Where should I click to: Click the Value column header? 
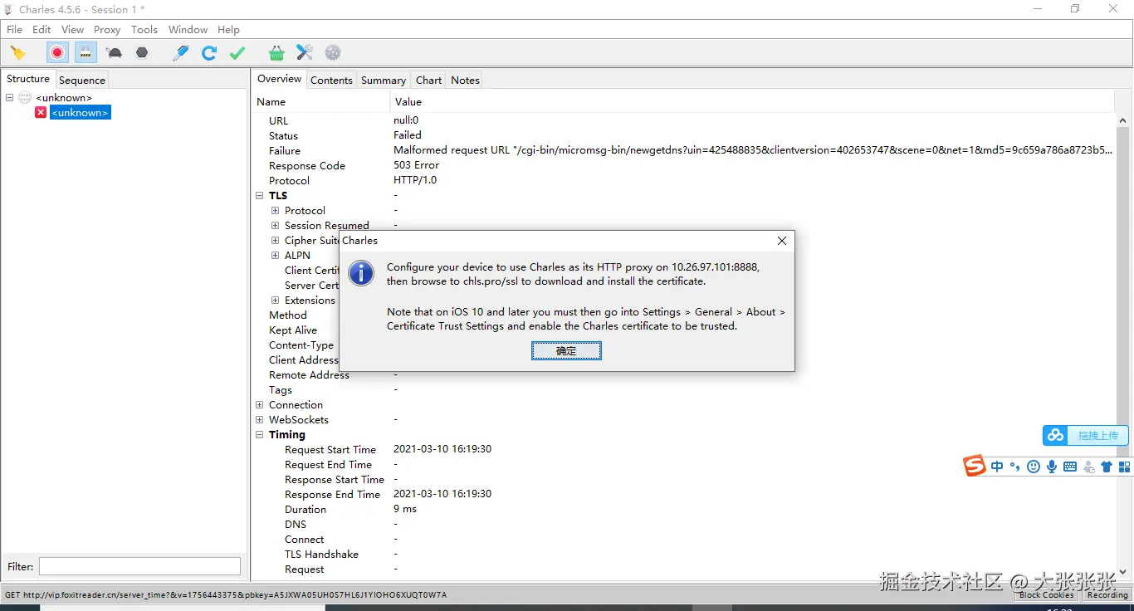click(x=752, y=102)
